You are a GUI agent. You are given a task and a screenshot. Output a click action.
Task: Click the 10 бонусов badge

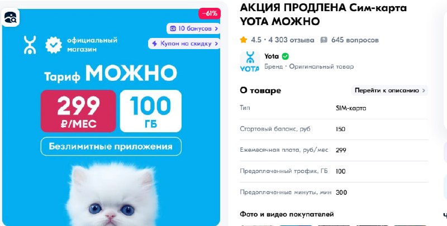click(x=193, y=28)
